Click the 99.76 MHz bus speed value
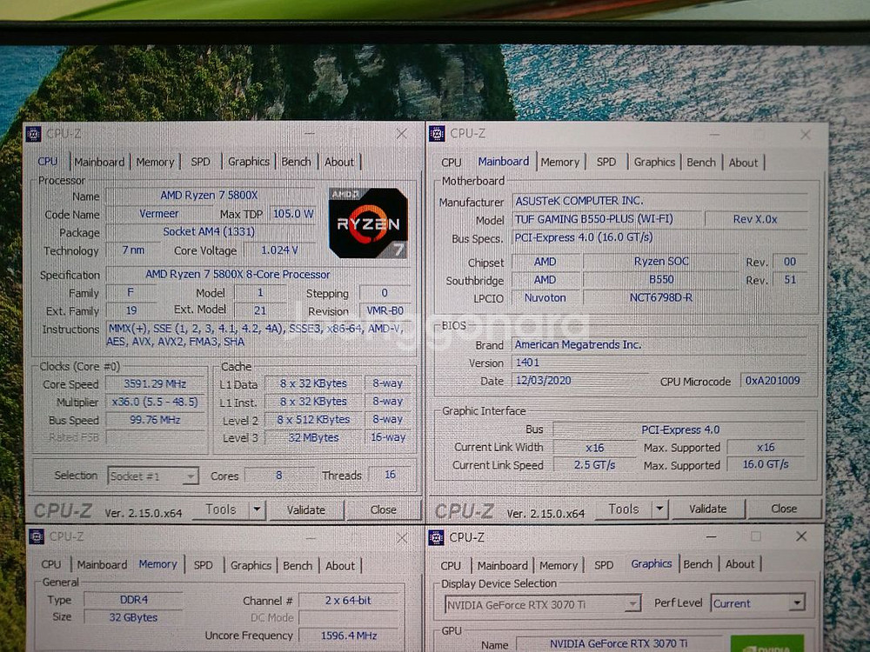The image size is (870, 652). [155, 420]
